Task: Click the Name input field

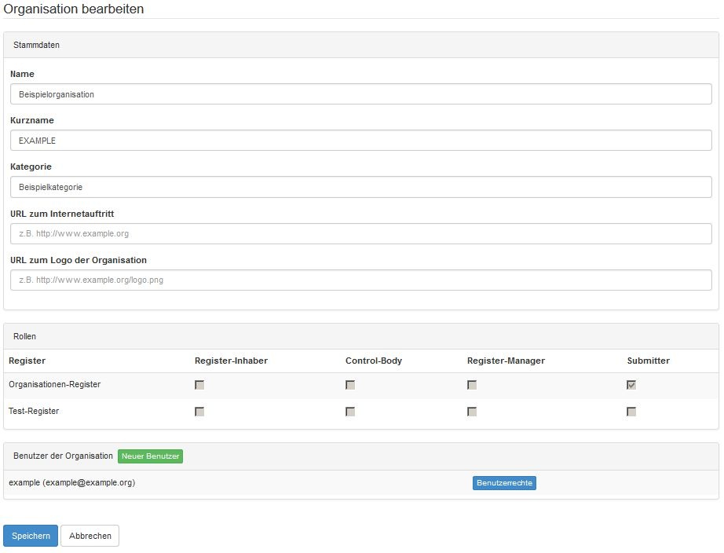Action: click(360, 94)
